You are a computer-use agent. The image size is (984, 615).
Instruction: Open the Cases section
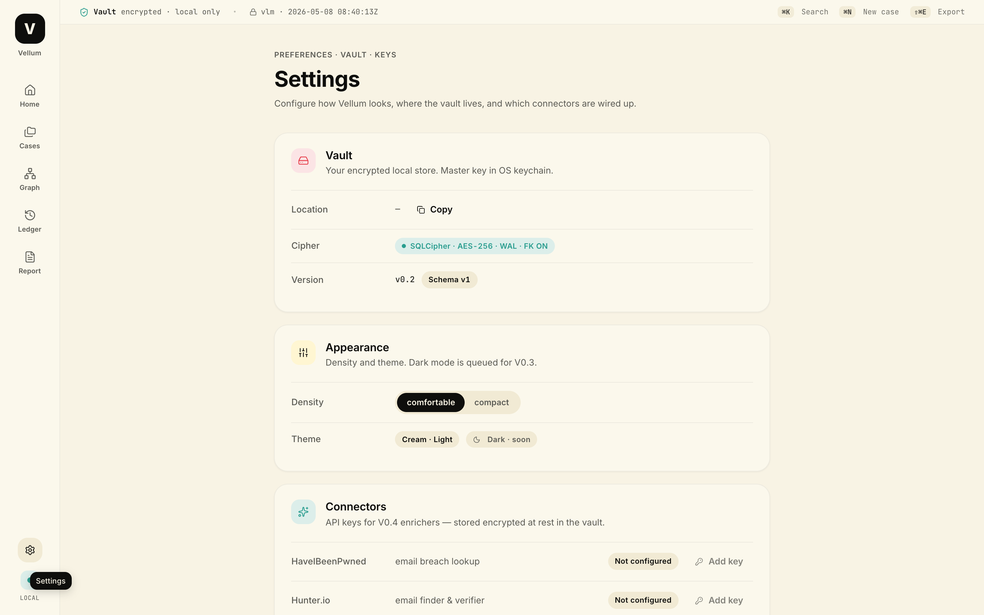30,137
